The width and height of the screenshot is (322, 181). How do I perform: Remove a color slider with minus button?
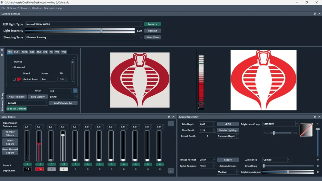(171, 171)
